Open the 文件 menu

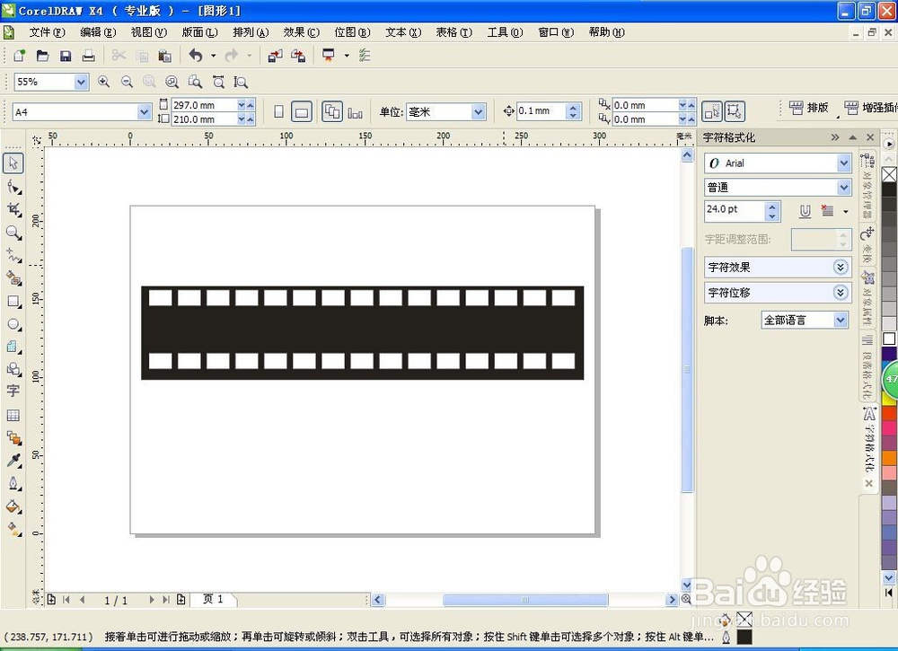tap(47, 32)
